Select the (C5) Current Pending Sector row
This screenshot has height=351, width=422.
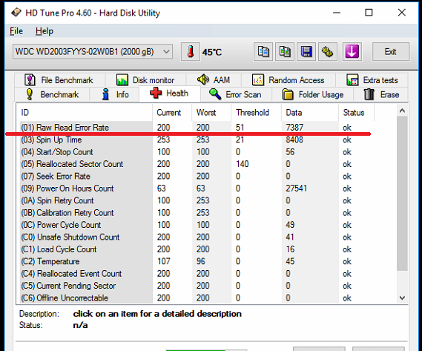tap(197, 286)
